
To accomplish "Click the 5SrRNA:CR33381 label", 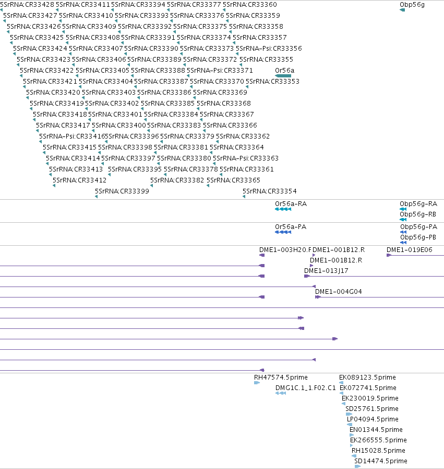I will [x=181, y=147].
